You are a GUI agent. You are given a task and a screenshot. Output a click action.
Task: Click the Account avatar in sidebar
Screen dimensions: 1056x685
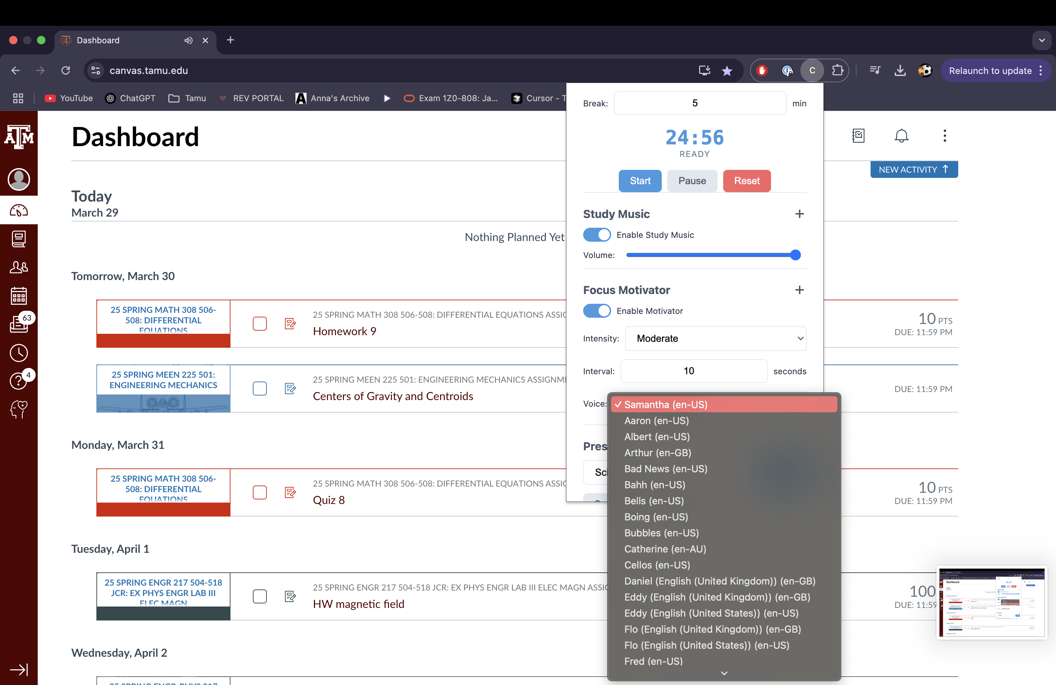19,180
